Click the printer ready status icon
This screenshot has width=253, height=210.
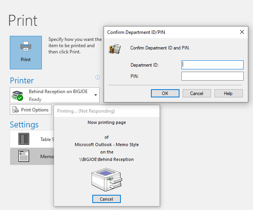(18, 95)
